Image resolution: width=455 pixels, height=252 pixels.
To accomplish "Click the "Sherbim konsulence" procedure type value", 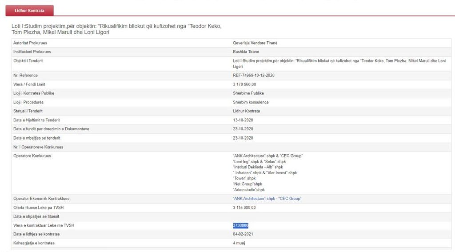I will [251, 102].
